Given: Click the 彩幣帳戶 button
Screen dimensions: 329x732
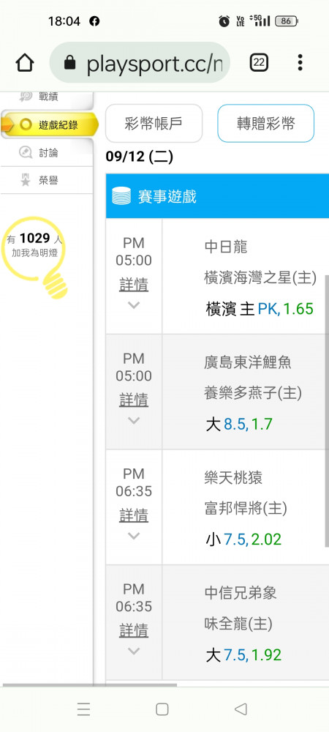Looking at the screenshot, I should coord(154,123).
